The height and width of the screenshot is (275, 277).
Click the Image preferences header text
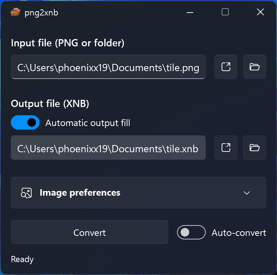click(80, 193)
